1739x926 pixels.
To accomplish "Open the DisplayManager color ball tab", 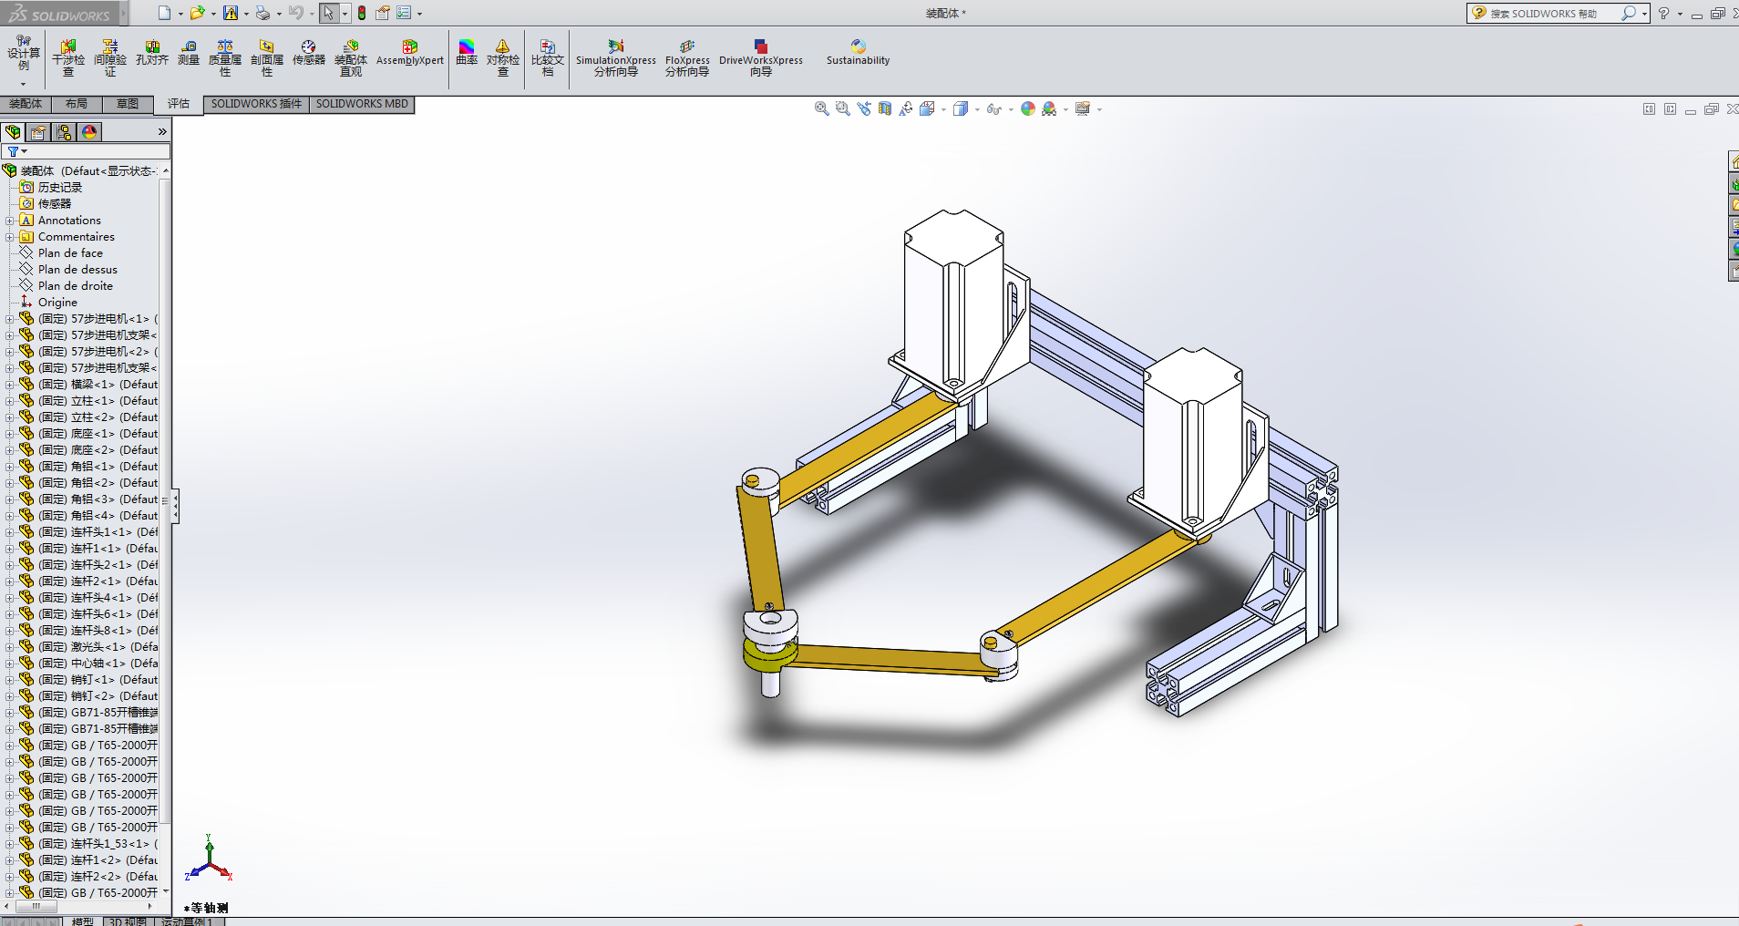I will click(89, 132).
